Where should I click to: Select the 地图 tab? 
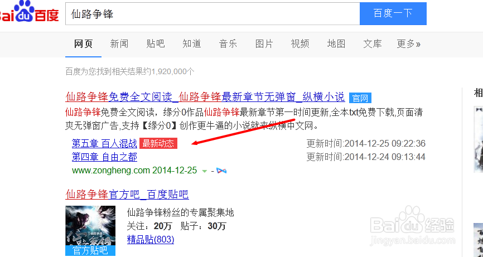pyautogui.click(x=336, y=43)
